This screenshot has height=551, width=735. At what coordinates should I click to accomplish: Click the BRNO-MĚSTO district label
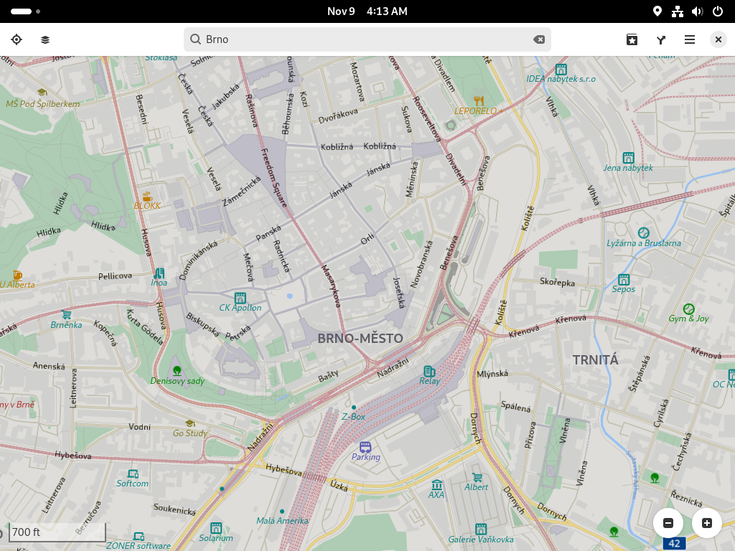pos(360,339)
